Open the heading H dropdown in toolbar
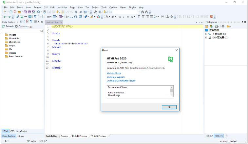 point(49,17)
